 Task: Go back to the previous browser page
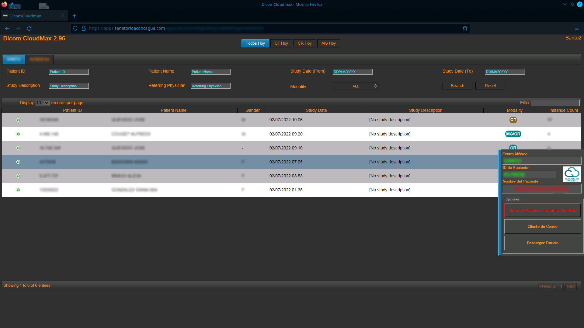point(7,28)
